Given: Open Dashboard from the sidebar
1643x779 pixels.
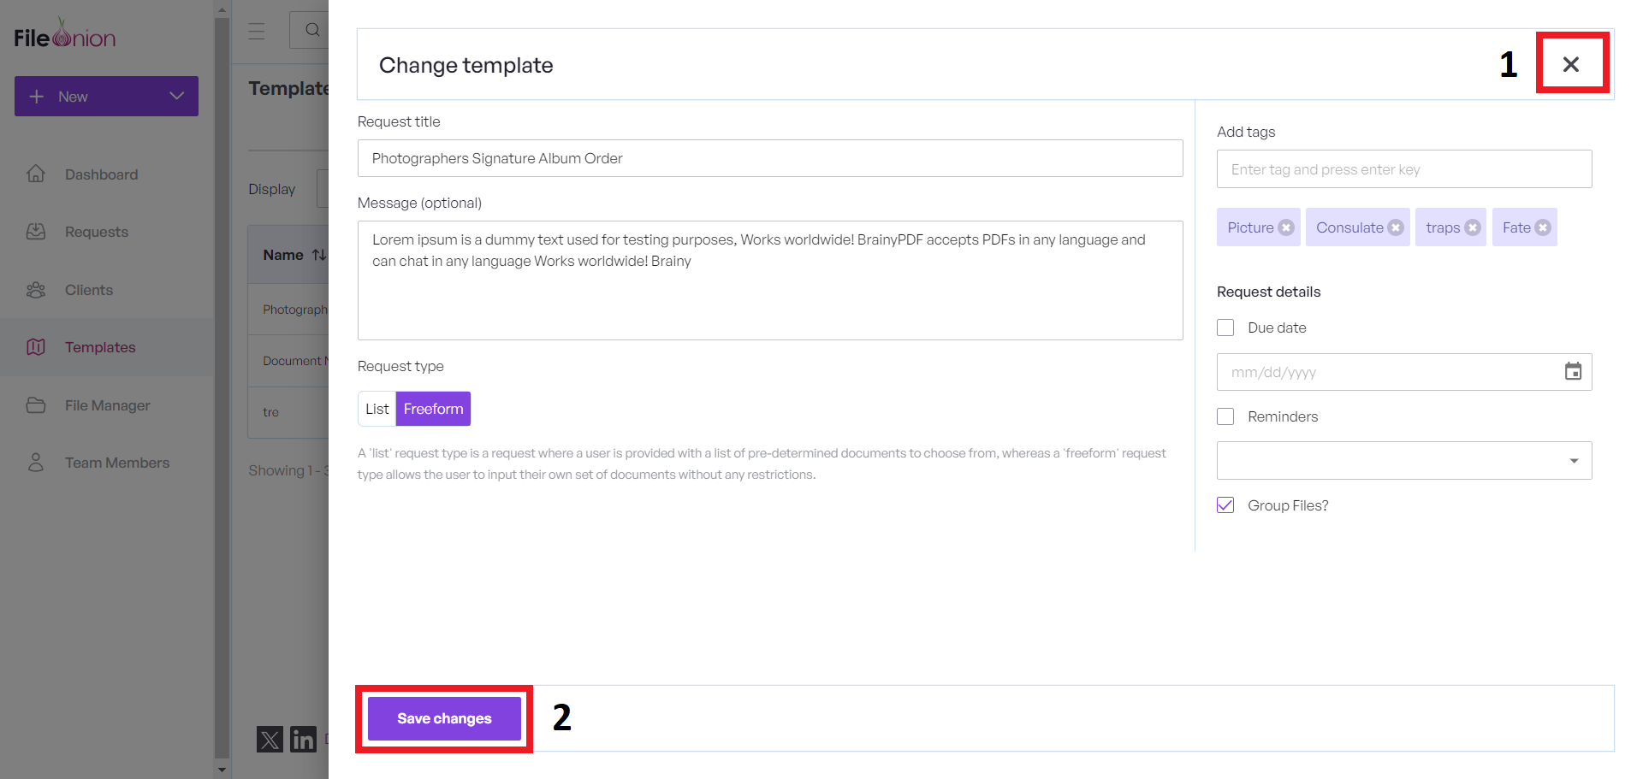Looking at the screenshot, I should [x=101, y=174].
